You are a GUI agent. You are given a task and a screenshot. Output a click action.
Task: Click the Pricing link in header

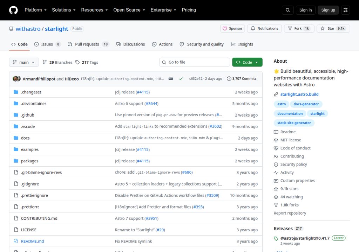(189, 10)
